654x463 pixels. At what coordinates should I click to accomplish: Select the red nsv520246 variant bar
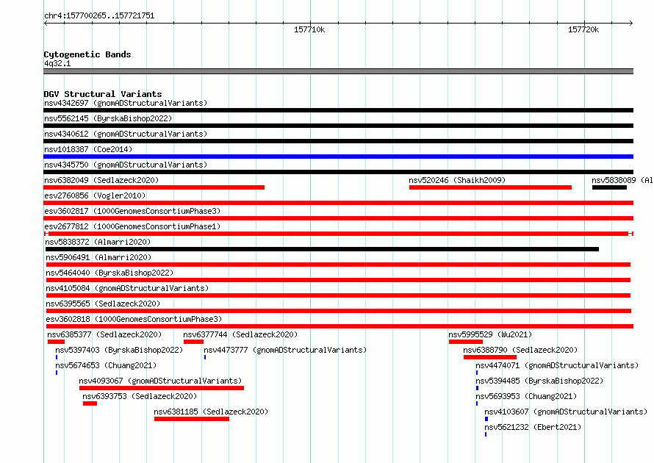point(491,187)
